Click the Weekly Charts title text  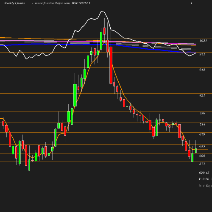click(x=14, y=3)
